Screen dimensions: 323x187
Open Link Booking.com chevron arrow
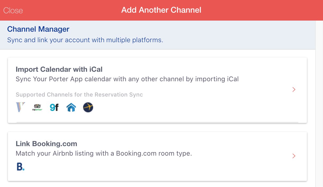click(294, 156)
